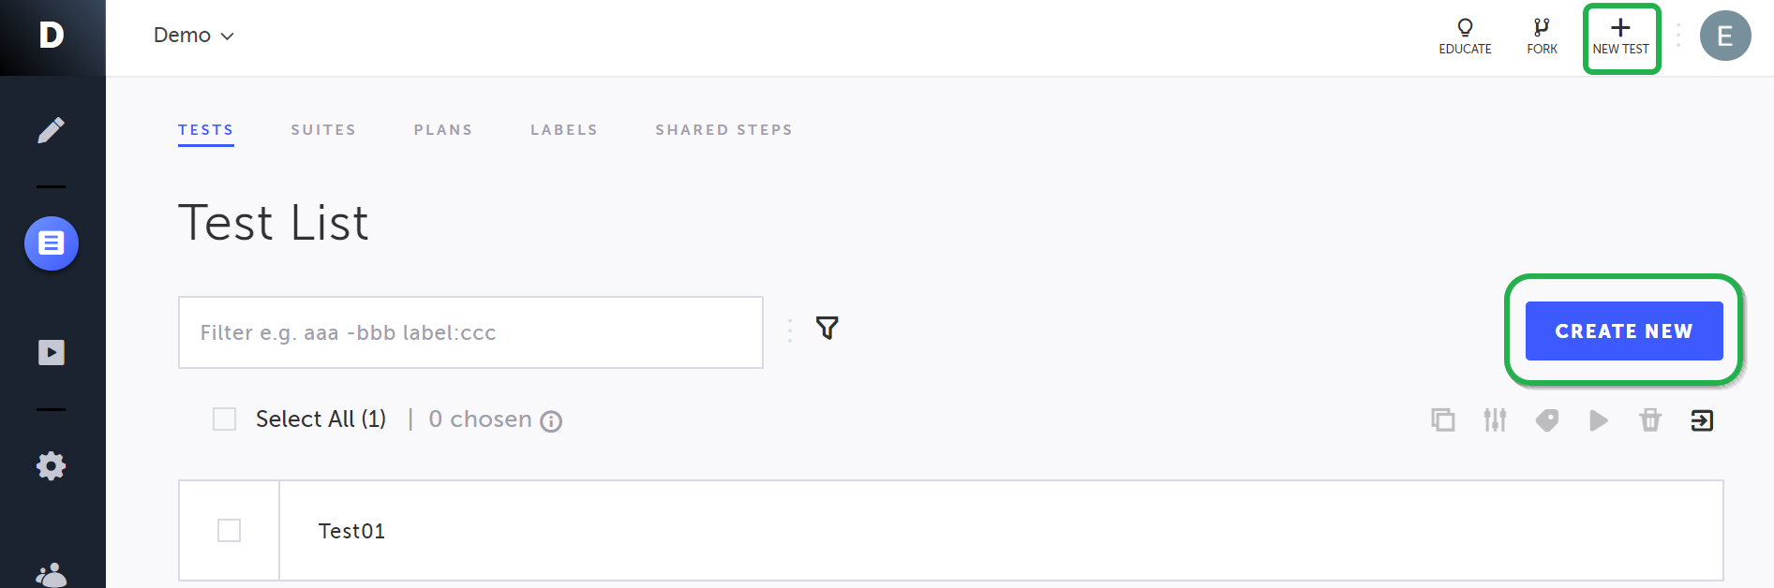The height and width of the screenshot is (588, 1774).
Task: Click the export arrow icon
Action: [x=1702, y=420]
